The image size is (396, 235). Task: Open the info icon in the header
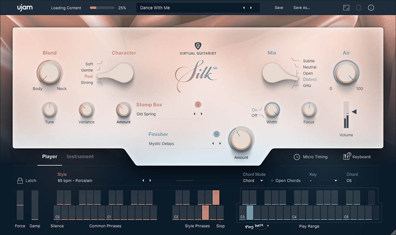tap(371, 8)
